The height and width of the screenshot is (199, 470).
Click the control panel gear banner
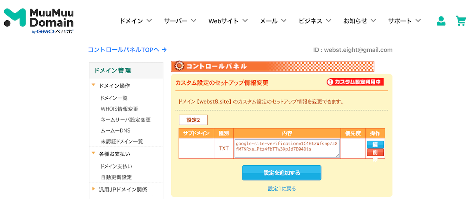pos(273,66)
